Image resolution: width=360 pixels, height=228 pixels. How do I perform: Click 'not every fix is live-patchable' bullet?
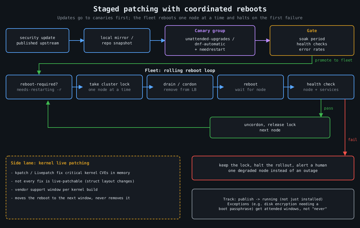(x=73, y=181)
